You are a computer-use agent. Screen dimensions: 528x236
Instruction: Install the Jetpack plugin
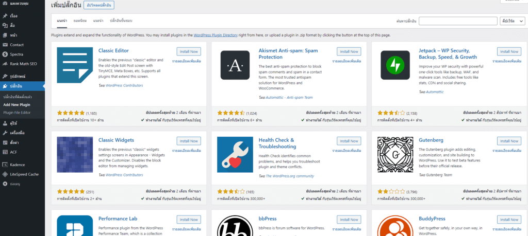[509, 51]
